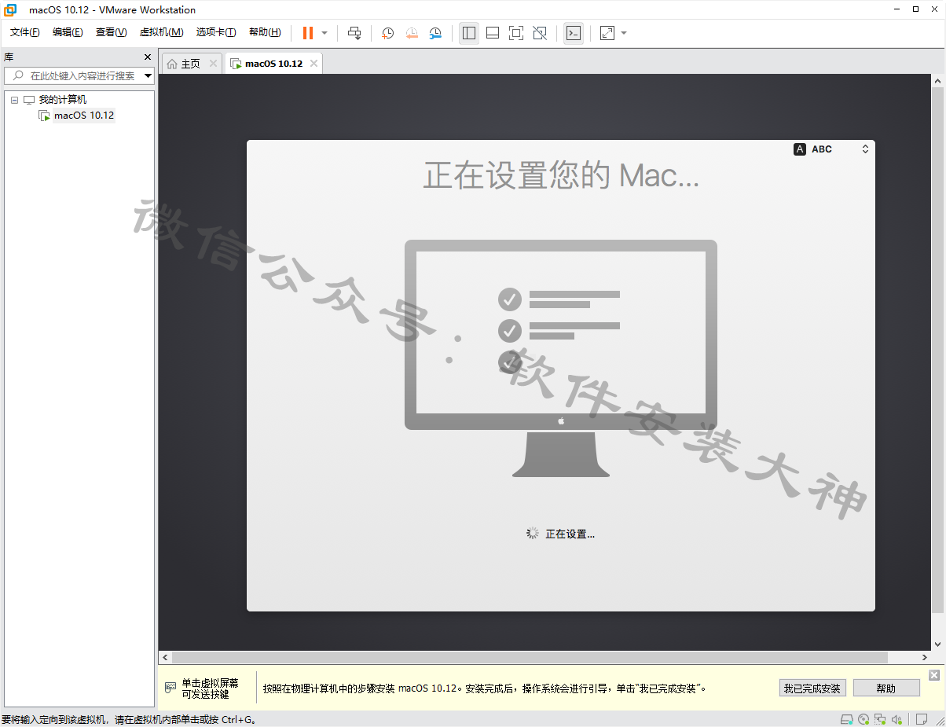This screenshot has width=946, height=727.
Task: Click the scroll-left arrow under the VM view
Action: point(165,657)
